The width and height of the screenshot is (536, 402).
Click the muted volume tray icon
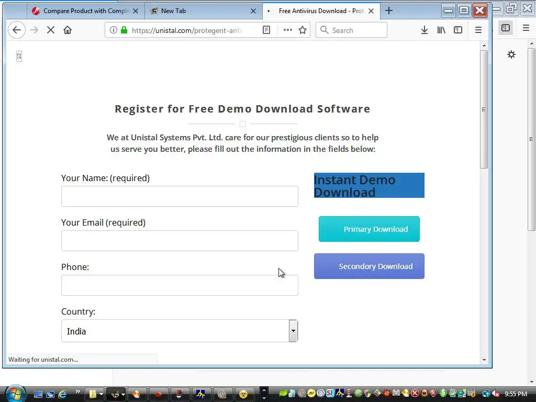point(496,394)
